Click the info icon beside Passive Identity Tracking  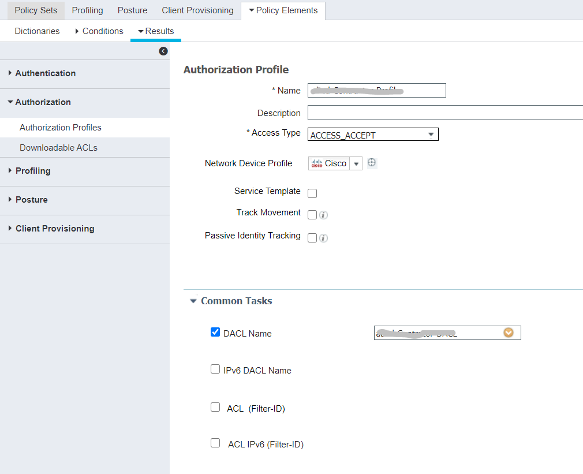tap(323, 237)
